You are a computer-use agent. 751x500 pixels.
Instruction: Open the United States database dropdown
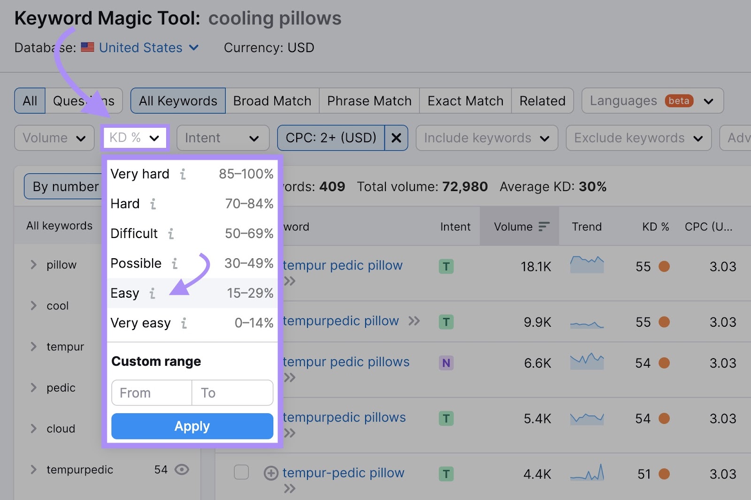[x=148, y=48]
